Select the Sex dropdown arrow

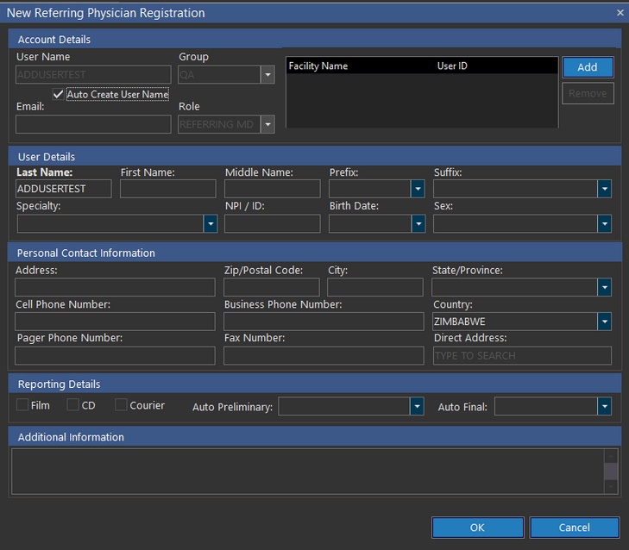[604, 223]
